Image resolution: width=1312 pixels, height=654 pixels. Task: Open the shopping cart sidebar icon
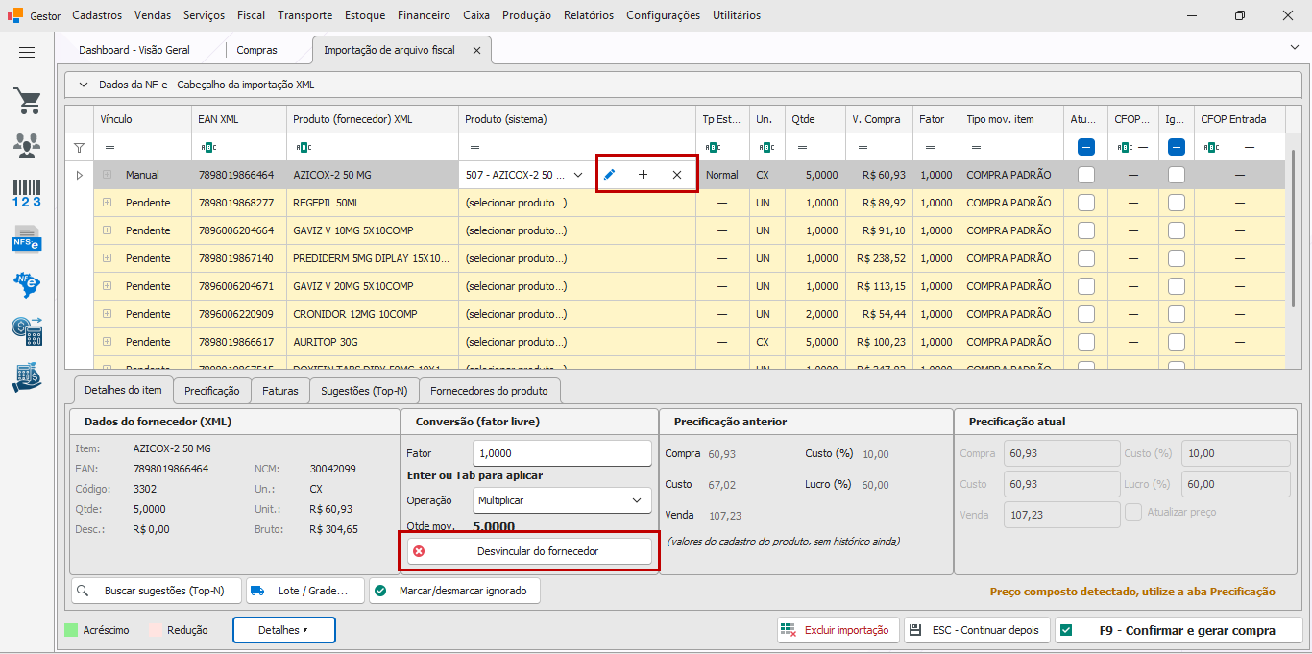click(x=27, y=101)
